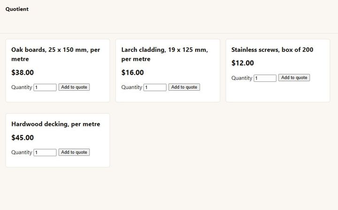Click the $38.00 price

click(23, 72)
